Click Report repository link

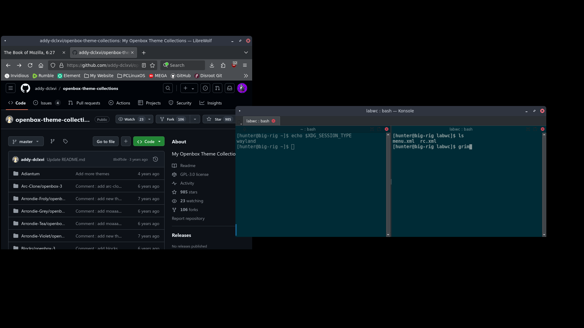[x=188, y=218]
